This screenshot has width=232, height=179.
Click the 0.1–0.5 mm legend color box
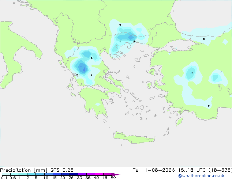point(6,174)
